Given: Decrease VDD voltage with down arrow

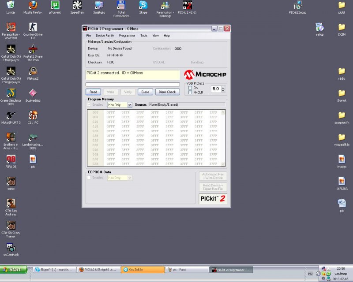Looking at the screenshot, I should [x=223, y=91].
